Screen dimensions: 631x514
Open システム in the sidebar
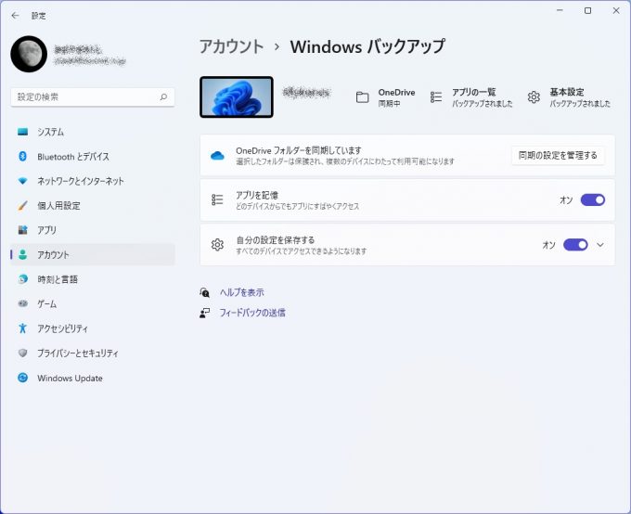(93, 132)
